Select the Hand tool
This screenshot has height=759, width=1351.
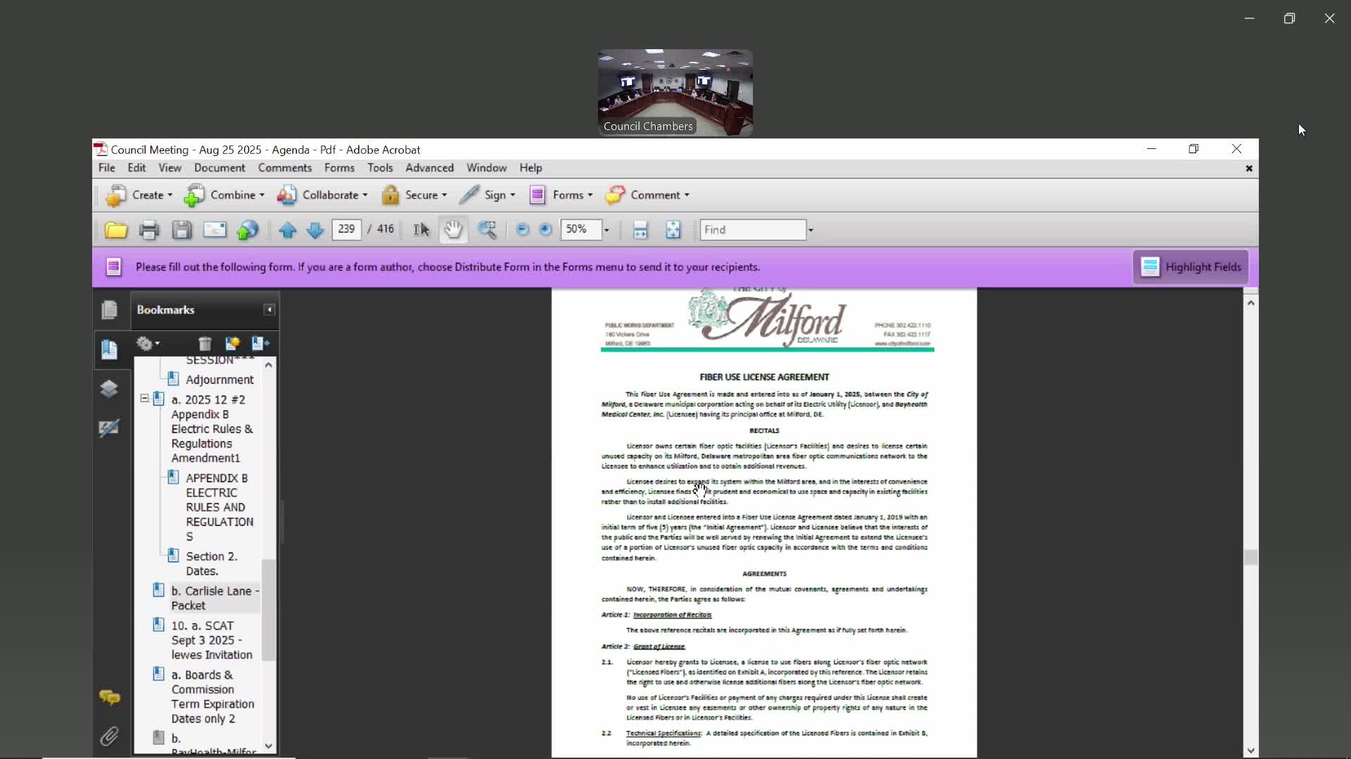click(x=453, y=230)
